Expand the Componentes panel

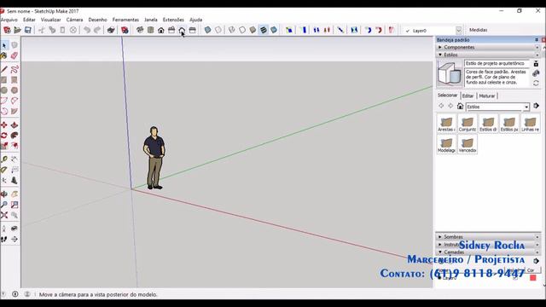487,47
